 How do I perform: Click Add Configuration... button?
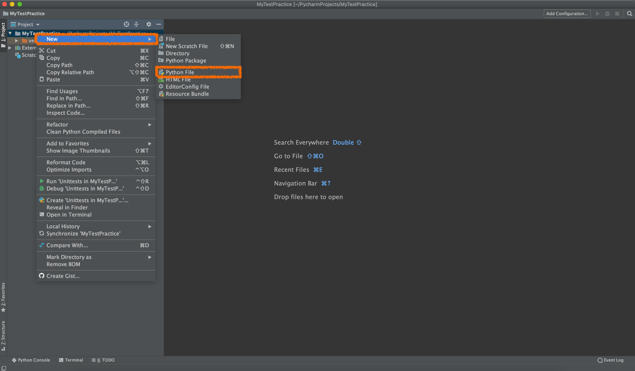(567, 14)
